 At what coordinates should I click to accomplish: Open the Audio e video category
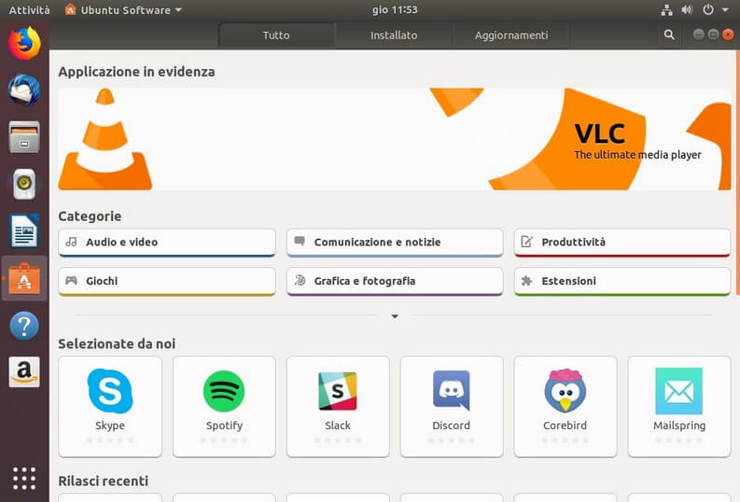coord(167,243)
